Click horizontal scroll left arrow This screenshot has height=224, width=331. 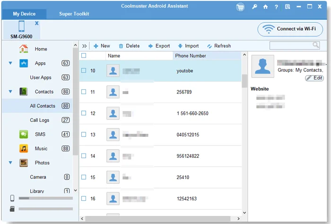pos(82,218)
